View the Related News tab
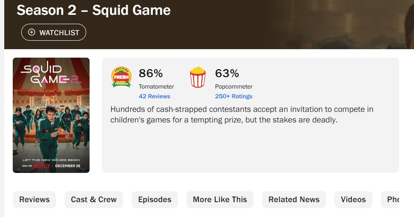This screenshot has height=217, width=414. (x=294, y=200)
